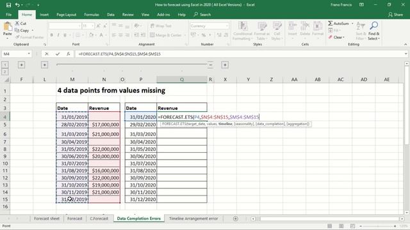Image resolution: width=410 pixels, height=230 pixels.
Task: Toggle Italic formatting
Action: pos(58,35)
